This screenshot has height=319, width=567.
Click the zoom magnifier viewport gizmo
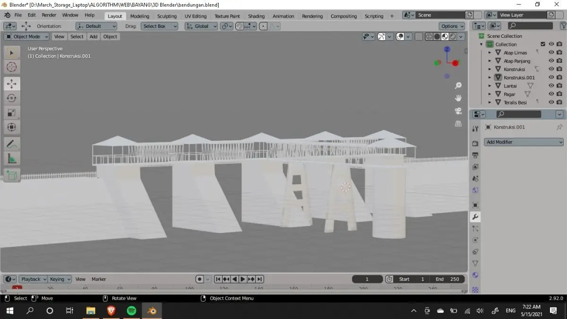point(458,86)
